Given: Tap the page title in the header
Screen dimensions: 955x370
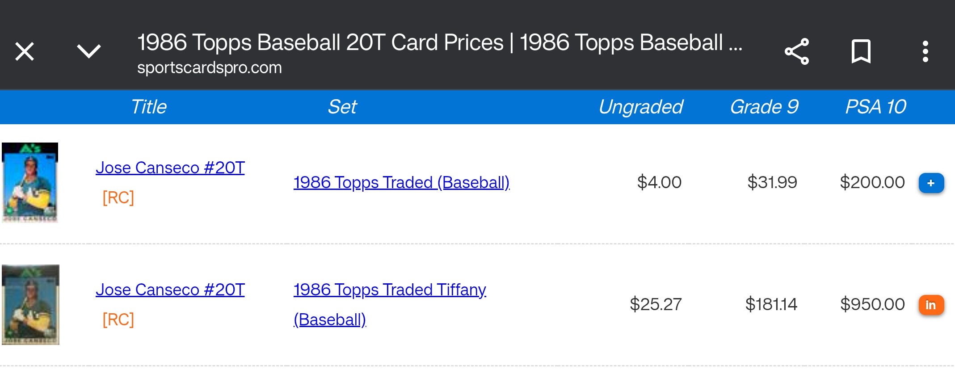Looking at the screenshot, I should (440, 43).
